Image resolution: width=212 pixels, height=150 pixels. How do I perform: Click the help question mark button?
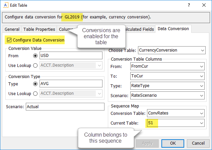[189, 5]
